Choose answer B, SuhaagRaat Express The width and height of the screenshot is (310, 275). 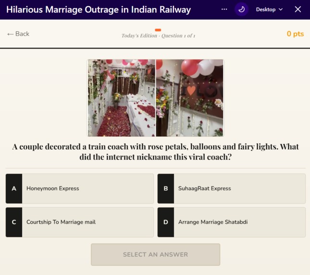232,189
